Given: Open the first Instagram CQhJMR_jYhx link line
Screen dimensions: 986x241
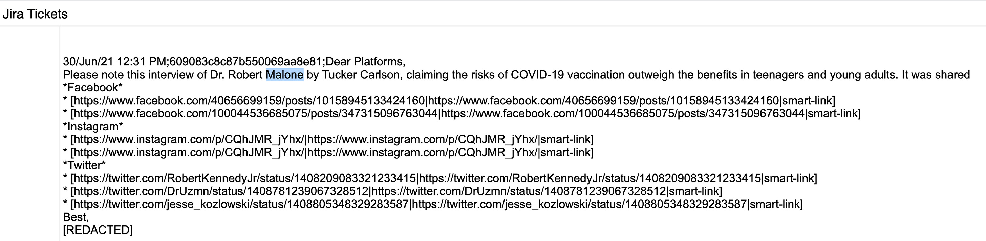Looking at the screenshot, I should (188, 139).
